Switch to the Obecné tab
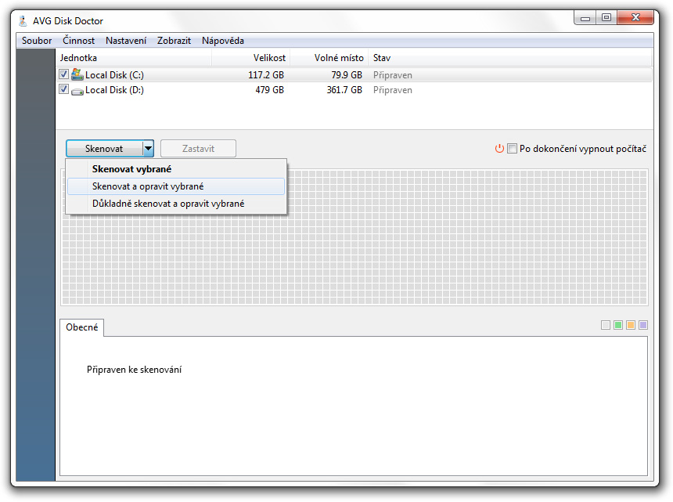 point(82,327)
